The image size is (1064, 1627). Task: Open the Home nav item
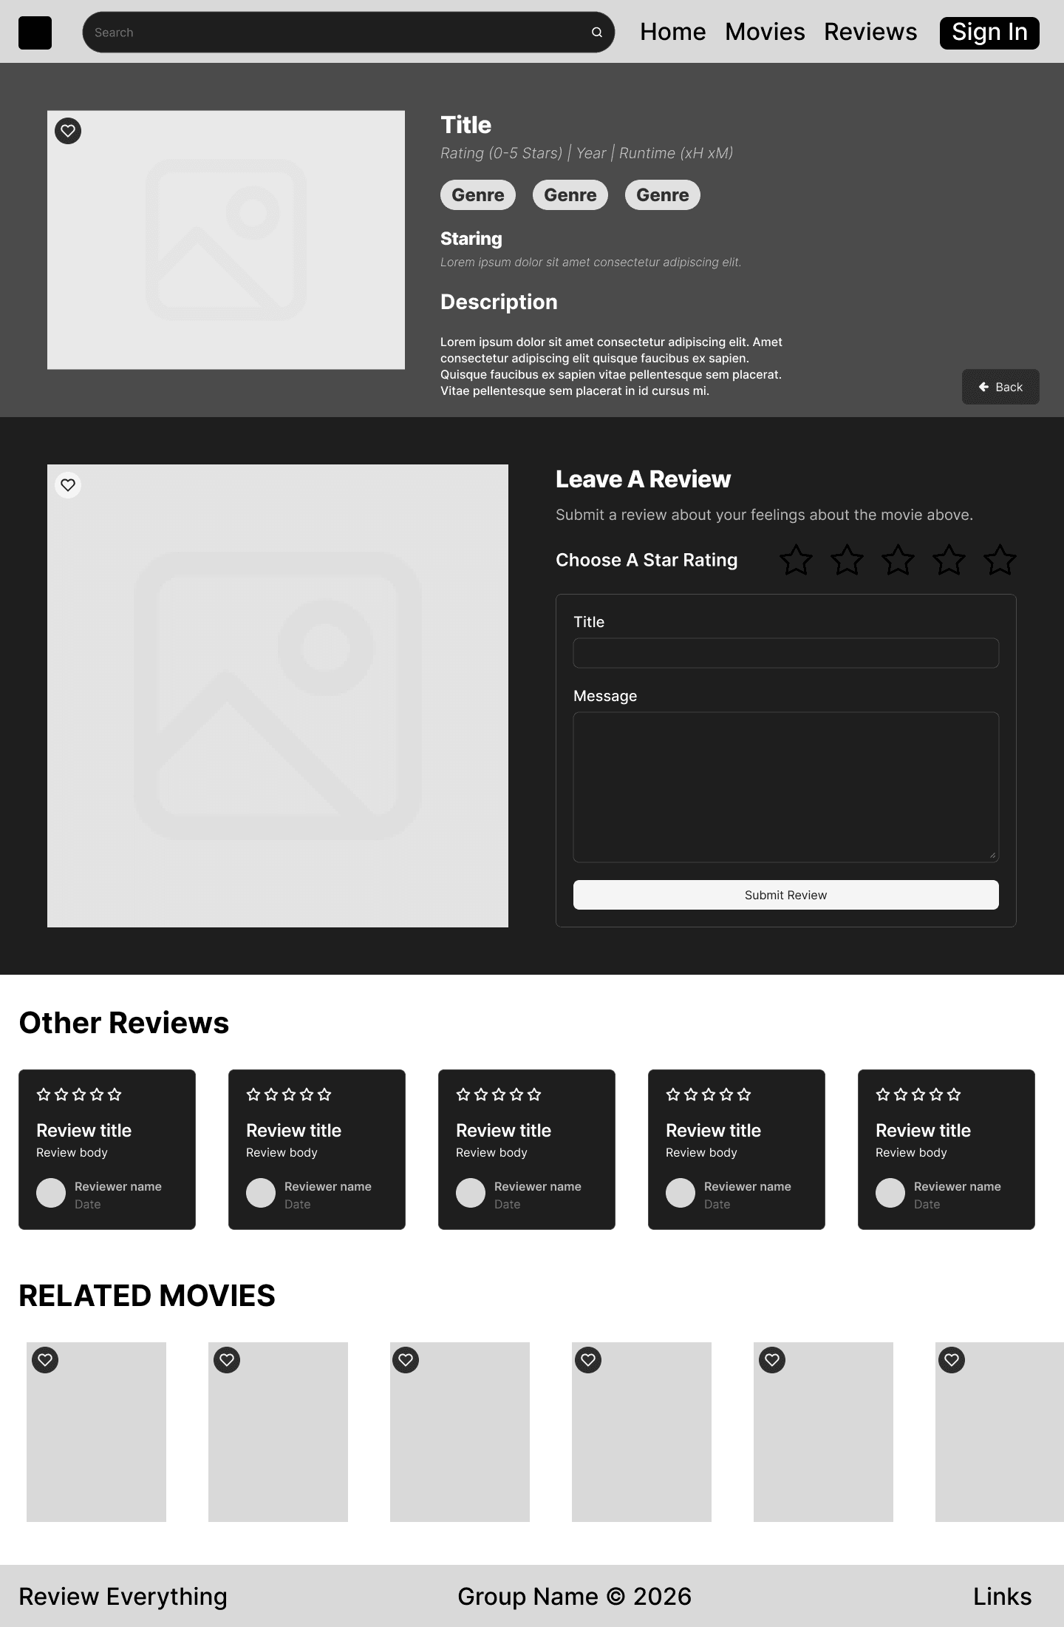tap(672, 32)
